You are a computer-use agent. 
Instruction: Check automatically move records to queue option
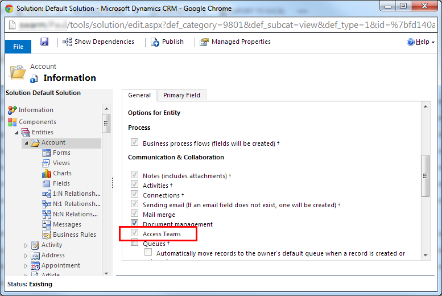click(148, 252)
